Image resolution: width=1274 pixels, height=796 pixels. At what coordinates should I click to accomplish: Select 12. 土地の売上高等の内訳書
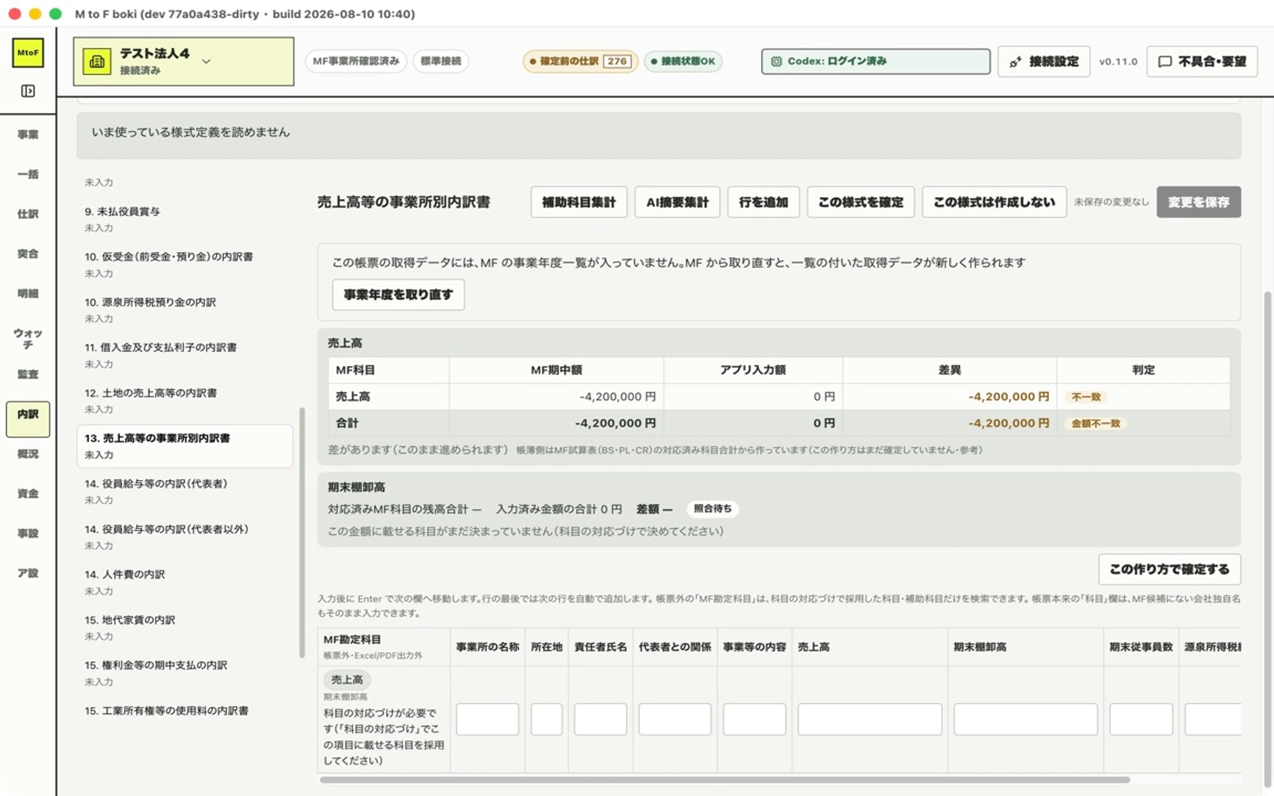(x=184, y=401)
